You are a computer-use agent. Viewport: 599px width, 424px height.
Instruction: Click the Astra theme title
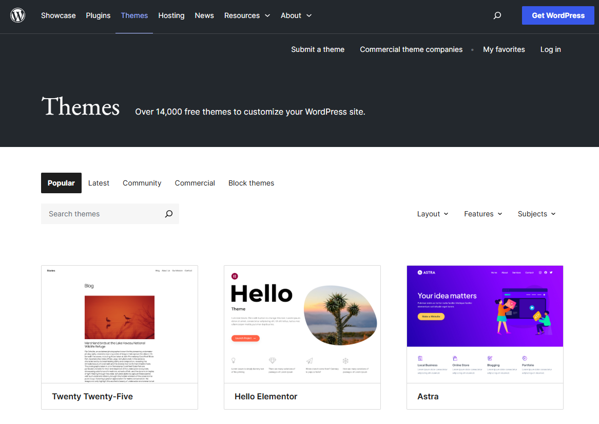tap(428, 396)
